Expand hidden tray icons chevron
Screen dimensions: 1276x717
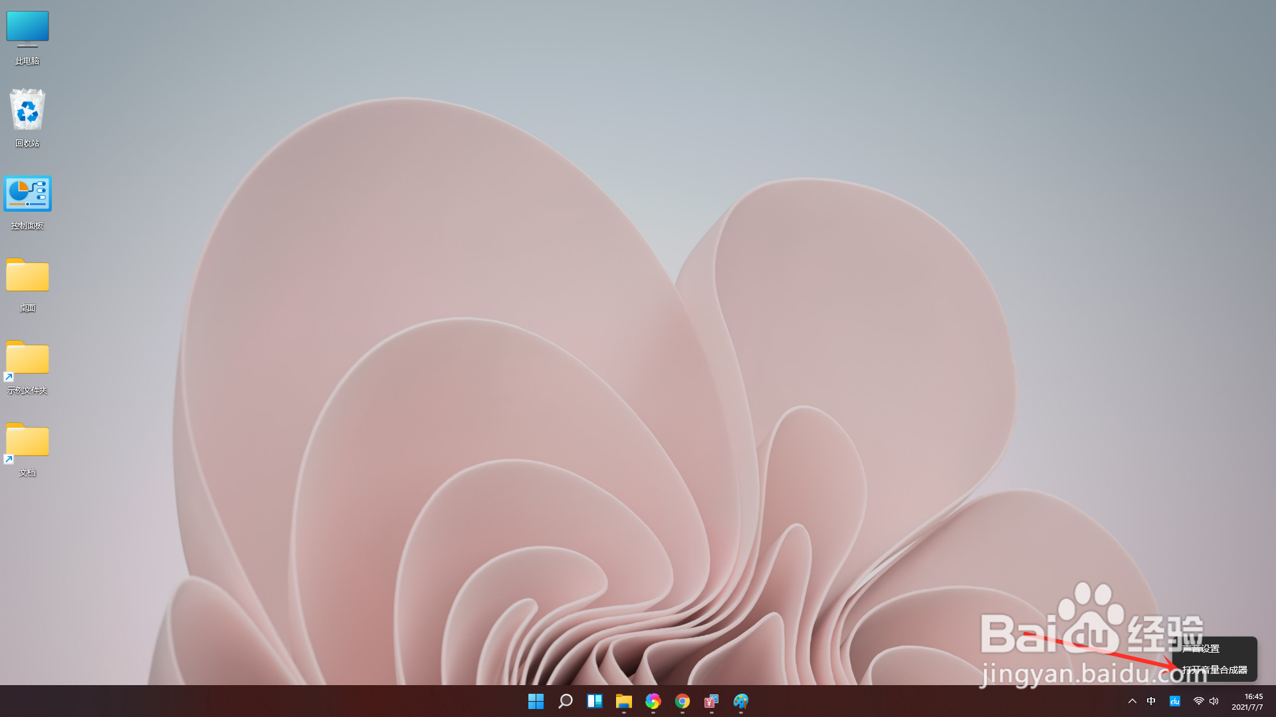1132,701
